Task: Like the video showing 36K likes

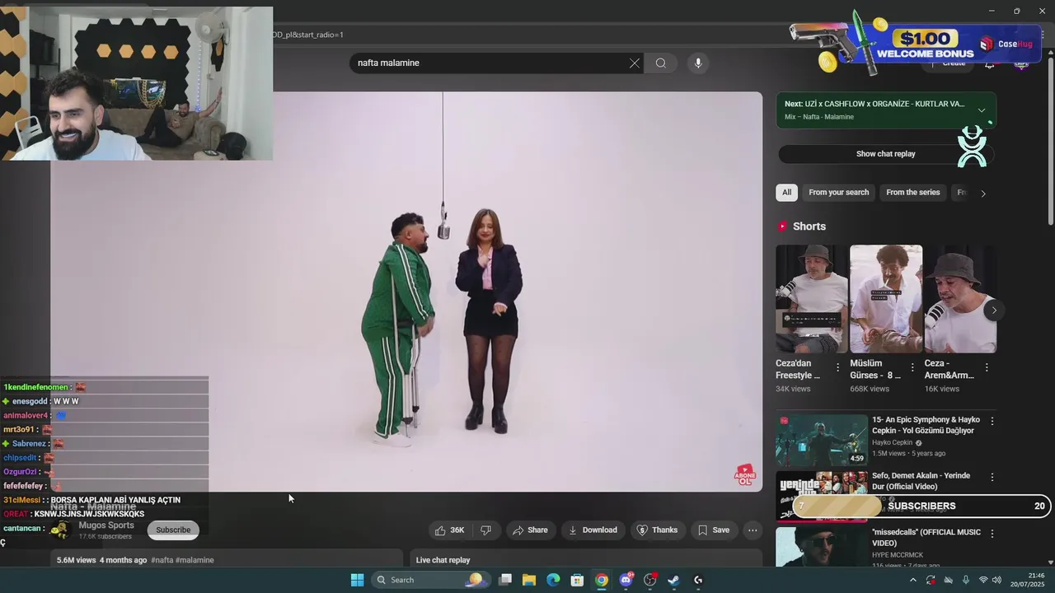Action: (449, 530)
